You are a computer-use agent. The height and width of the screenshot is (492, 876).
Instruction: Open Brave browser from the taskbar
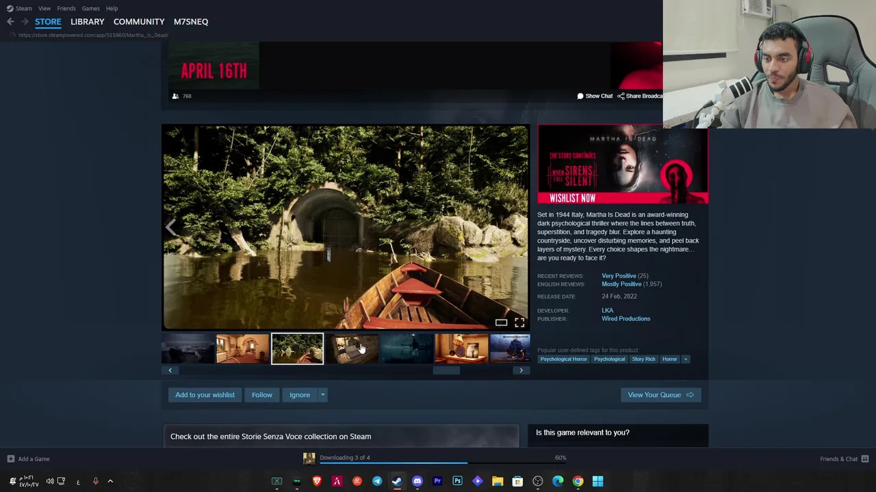(317, 482)
